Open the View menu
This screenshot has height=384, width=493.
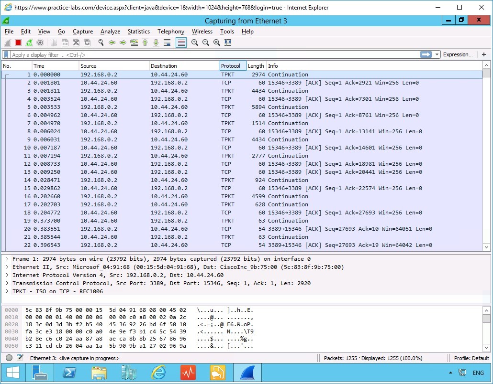[x=44, y=32]
